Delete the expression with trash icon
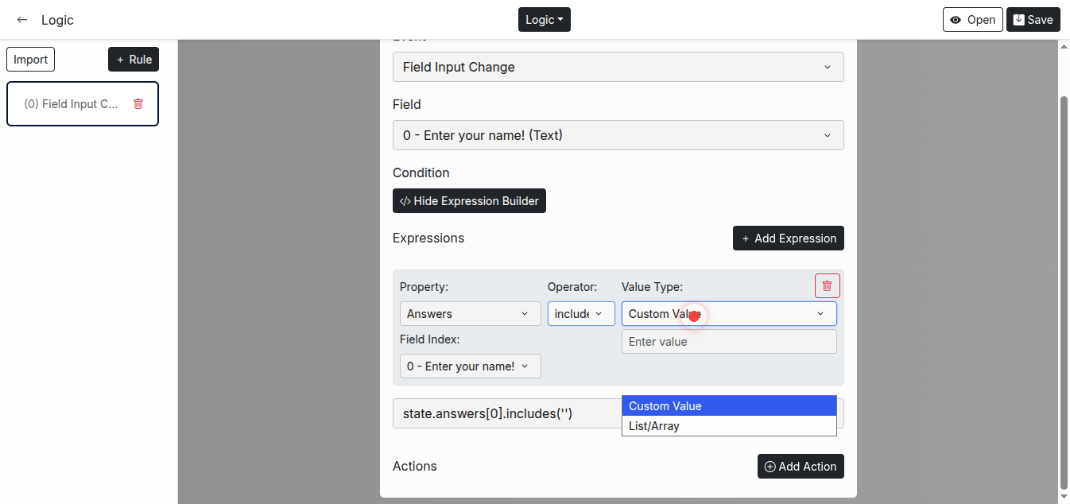The width and height of the screenshot is (1070, 504). point(827,285)
